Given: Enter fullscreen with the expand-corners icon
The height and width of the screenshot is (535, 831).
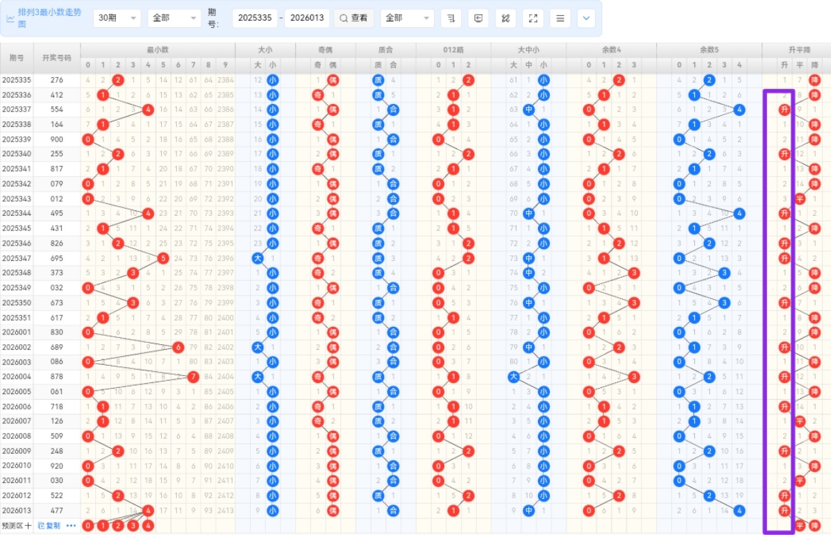Looking at the screenshot, I should point(533,18).
